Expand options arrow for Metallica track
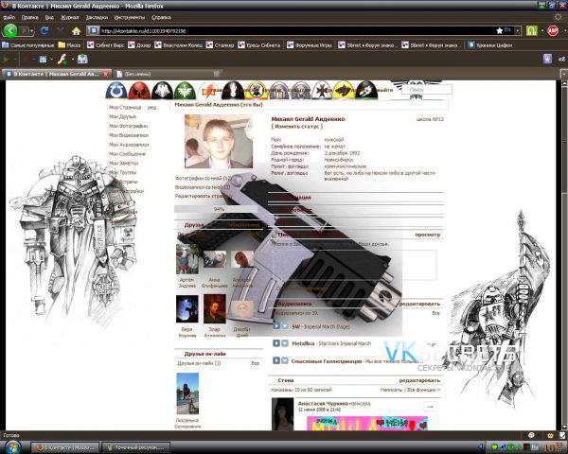568x454 pixels. (x=285, y=342)
